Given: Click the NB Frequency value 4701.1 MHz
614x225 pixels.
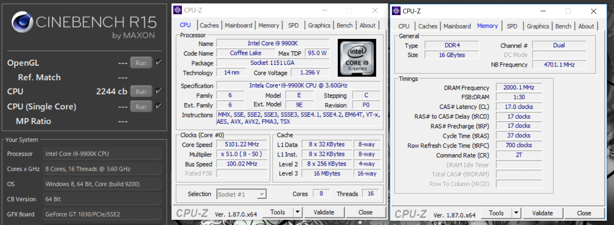Looking at the screenshot, I should (x=559, y=65).
